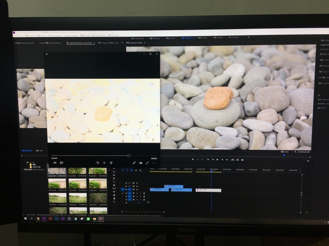Open volume control in the overlay player
Screen dimensions: 329x246
click(55, 163)
